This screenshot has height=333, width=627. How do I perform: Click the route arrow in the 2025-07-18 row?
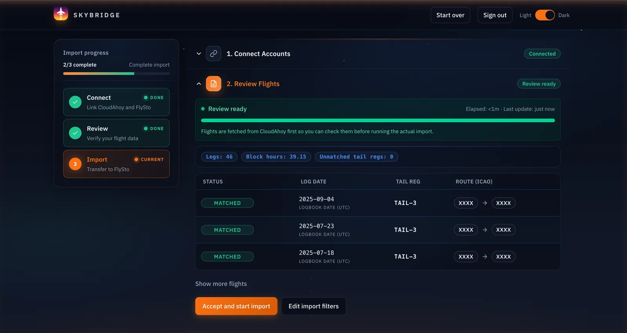485,257
